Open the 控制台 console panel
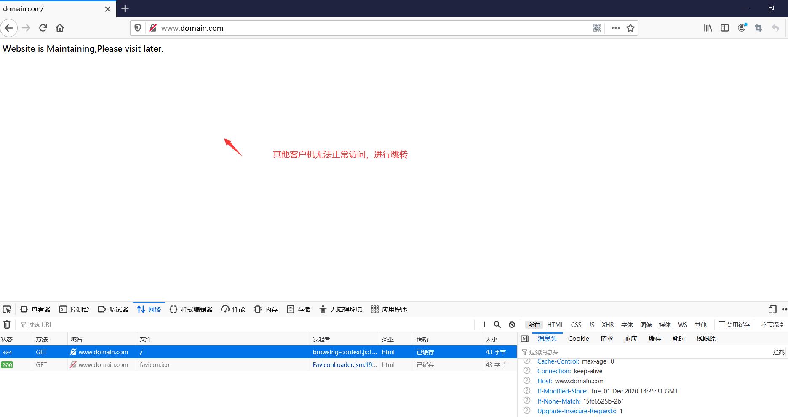 click(74, 309)
